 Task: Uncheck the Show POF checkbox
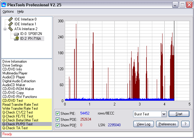tap(58, 125)
